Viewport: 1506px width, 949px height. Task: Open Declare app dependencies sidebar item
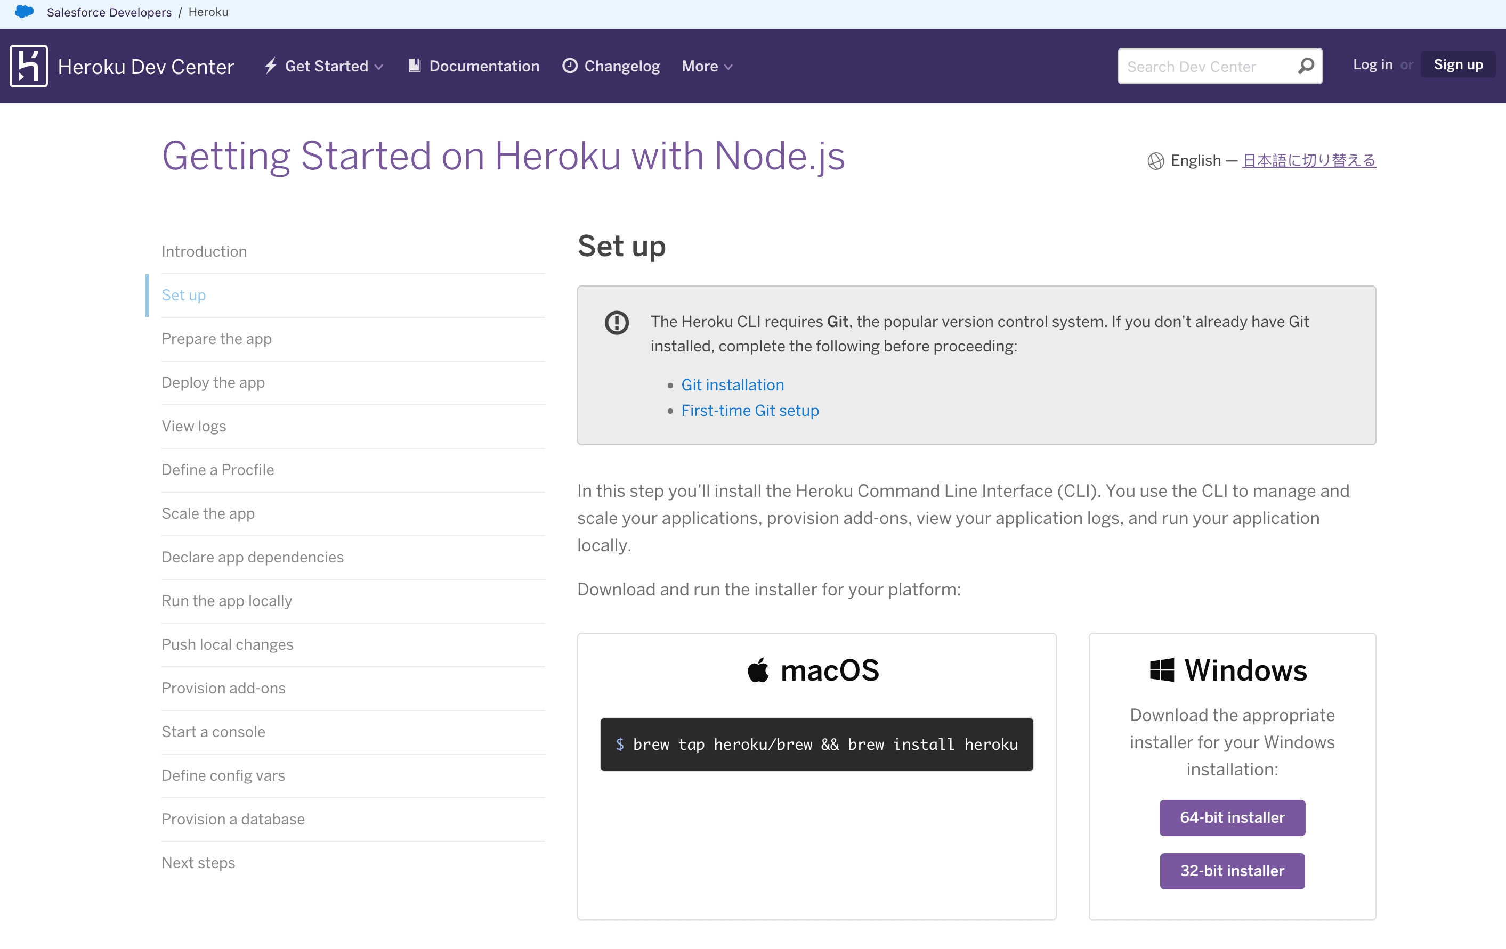coord(353,557)
